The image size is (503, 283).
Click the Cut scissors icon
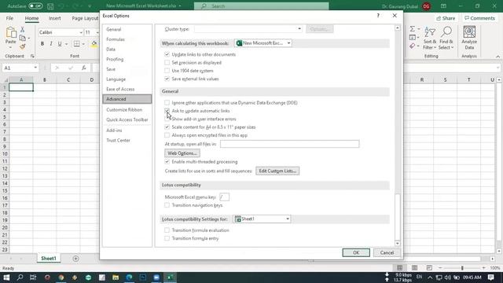23,29
